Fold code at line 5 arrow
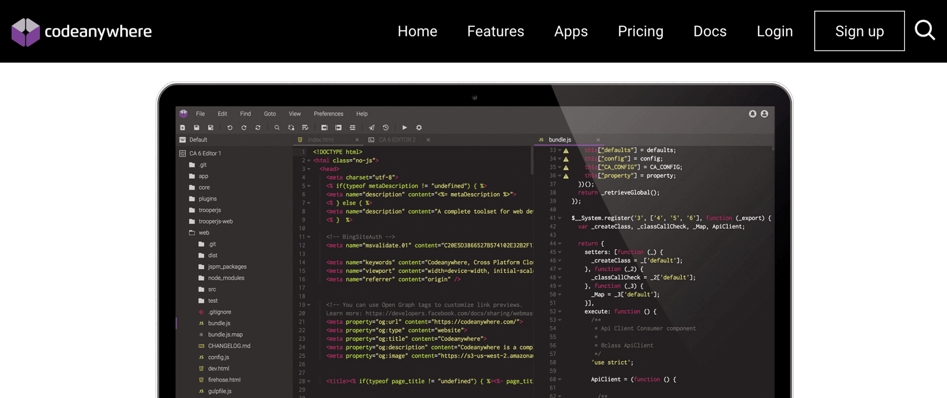 [309, 186]
